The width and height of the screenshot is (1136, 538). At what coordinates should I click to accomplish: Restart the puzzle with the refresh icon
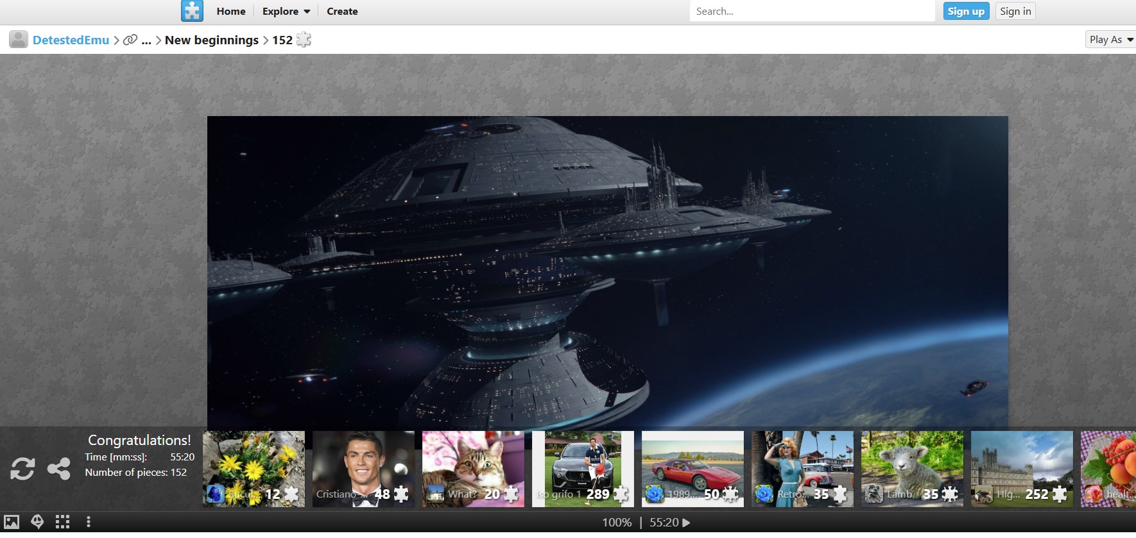(x=22, y=469)
